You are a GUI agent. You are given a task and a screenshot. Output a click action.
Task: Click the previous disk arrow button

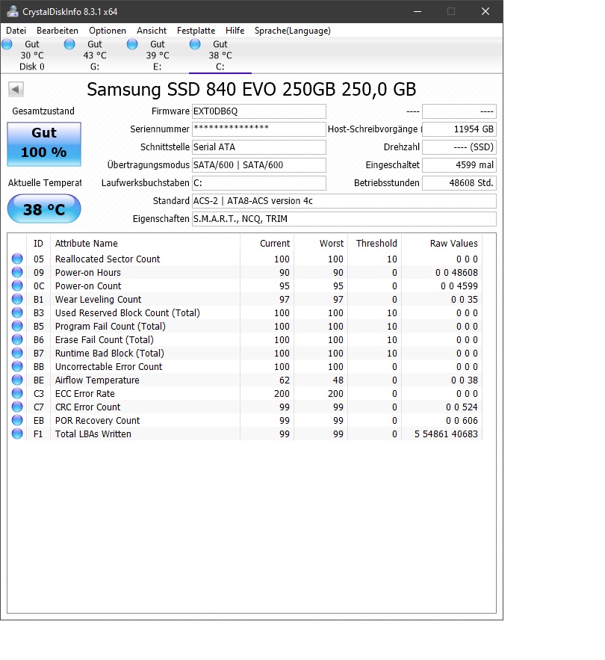click(16, 89)
